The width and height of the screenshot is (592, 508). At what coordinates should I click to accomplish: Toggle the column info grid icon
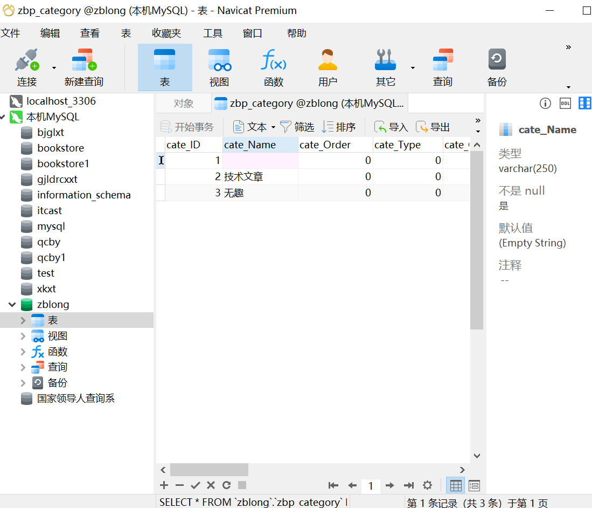(585, 103)
